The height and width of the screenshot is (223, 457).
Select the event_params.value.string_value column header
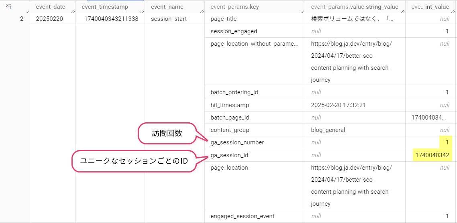[355, 7]
